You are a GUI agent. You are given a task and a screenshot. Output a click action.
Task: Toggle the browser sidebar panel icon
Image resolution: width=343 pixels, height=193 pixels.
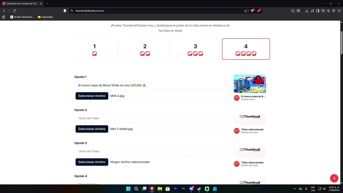(x=318, y=11)
